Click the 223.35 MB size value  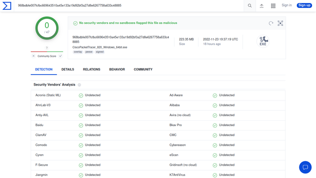[x=186, y=40]
